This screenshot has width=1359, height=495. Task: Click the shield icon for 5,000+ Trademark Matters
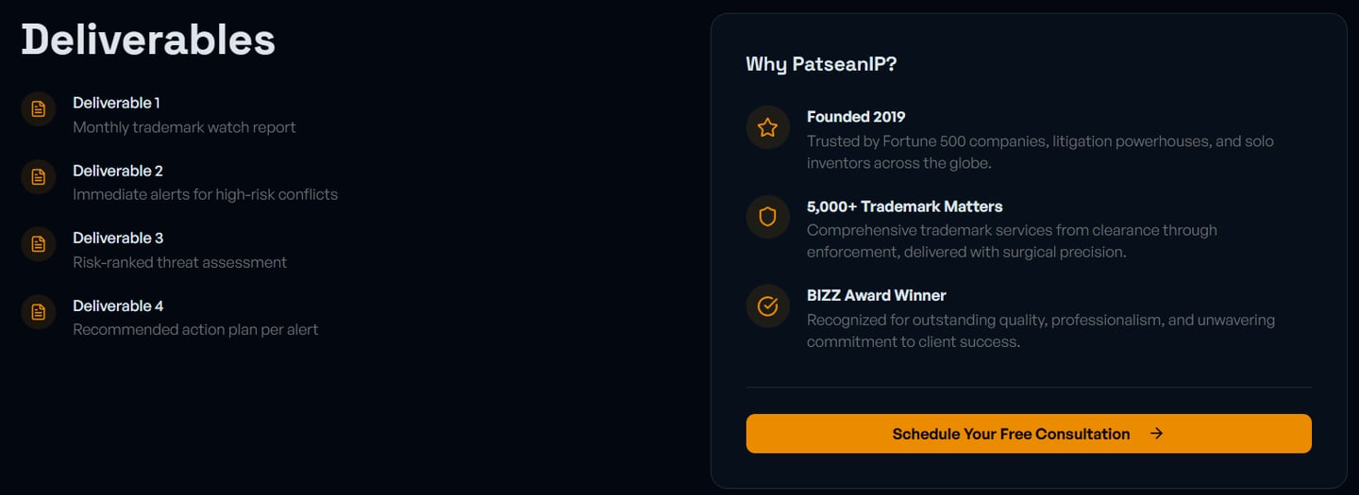tap(767, 217)
